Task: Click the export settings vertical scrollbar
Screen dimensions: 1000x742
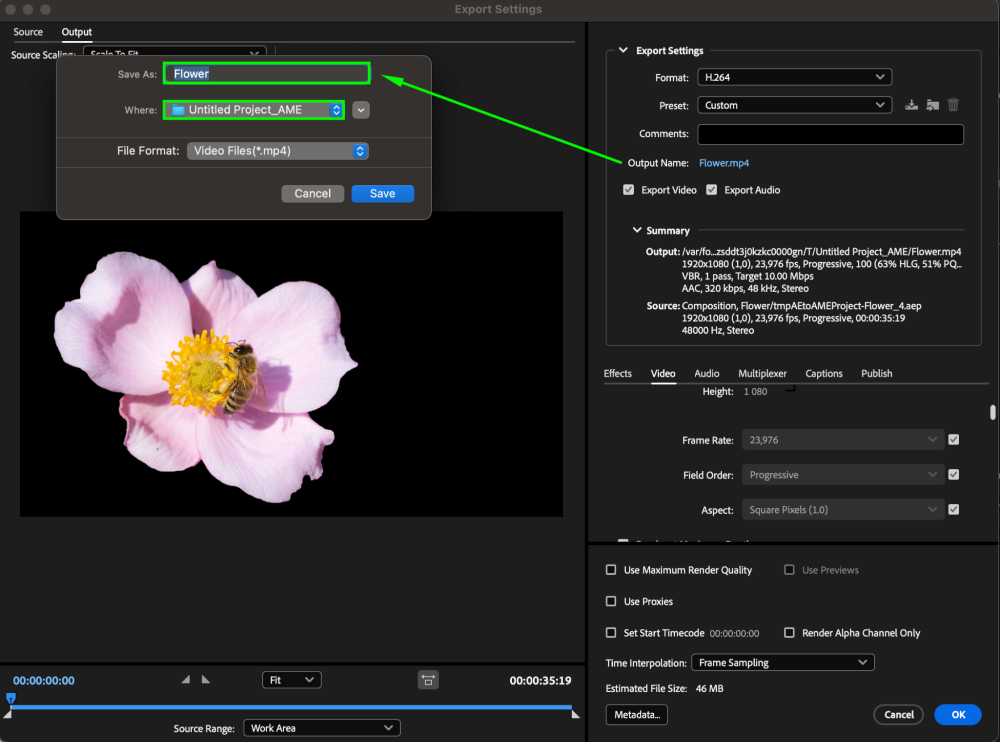Action: pyautogui.click(x=992, y=412)
